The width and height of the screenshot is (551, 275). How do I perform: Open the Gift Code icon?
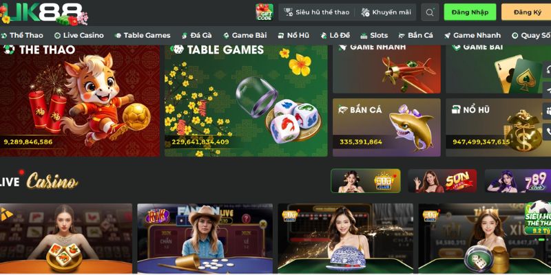264,12
